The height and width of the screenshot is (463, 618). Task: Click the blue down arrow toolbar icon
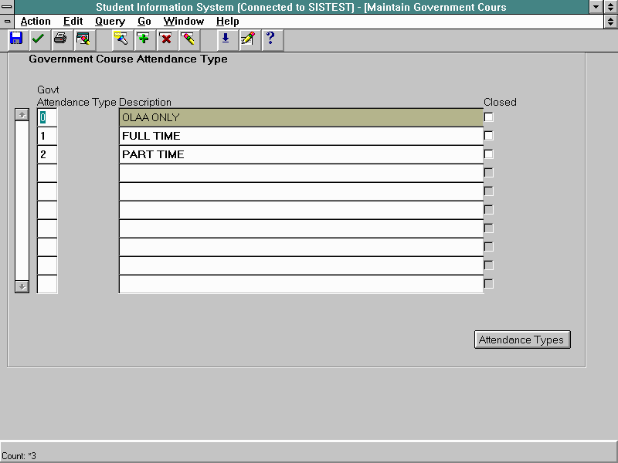click(x=225, y=39)
